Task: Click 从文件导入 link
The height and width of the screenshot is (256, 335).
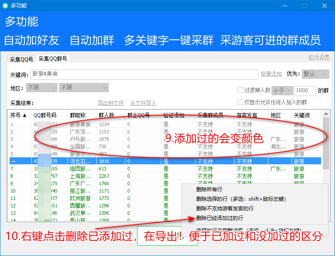Action: tap(143, 103)
